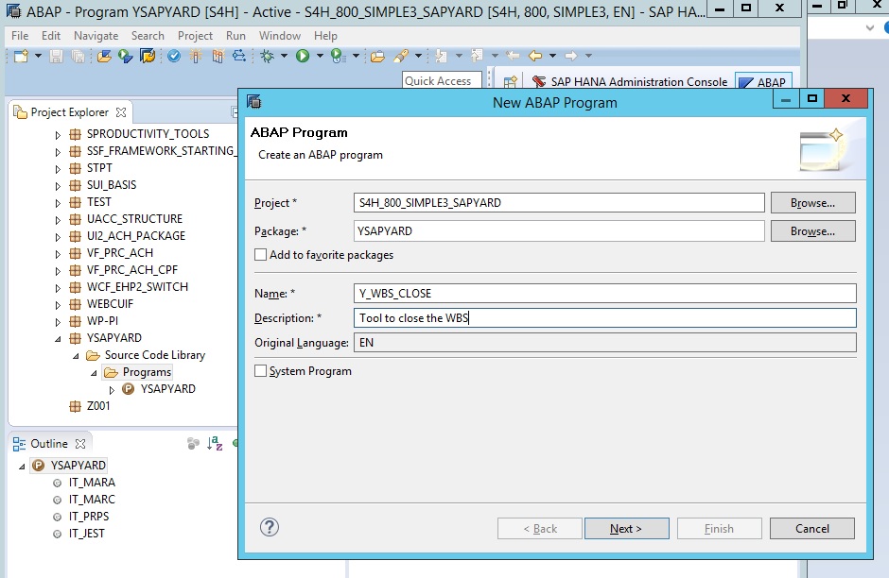
Task: Collapse YSAPYARD in the Outline view
Action: [22, 466]
